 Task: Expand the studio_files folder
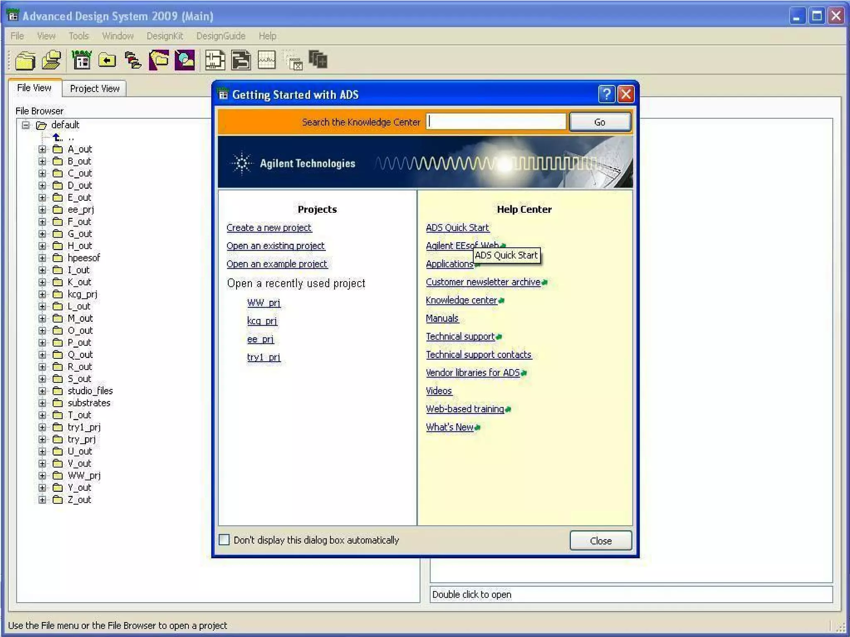(x=42, y=391)
